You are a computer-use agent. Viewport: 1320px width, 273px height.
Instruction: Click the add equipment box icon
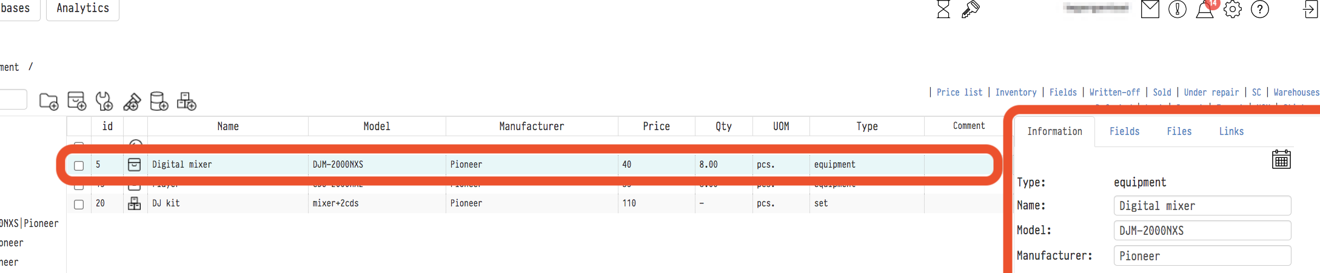tap(76, 101)
